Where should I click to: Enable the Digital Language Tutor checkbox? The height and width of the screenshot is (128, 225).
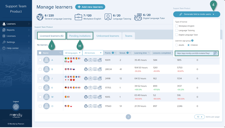point(176,35)
